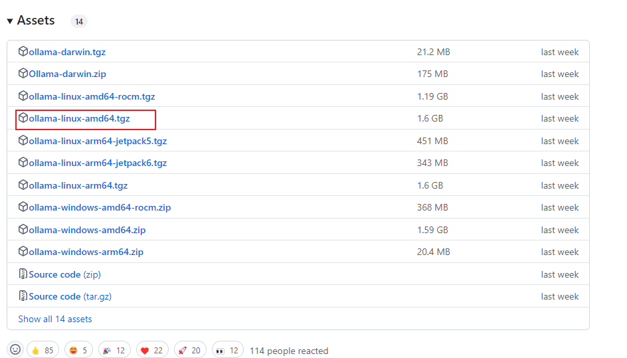Click the 21.2 MB size of ollama-darwin.tgz

[x=434, y=52]
